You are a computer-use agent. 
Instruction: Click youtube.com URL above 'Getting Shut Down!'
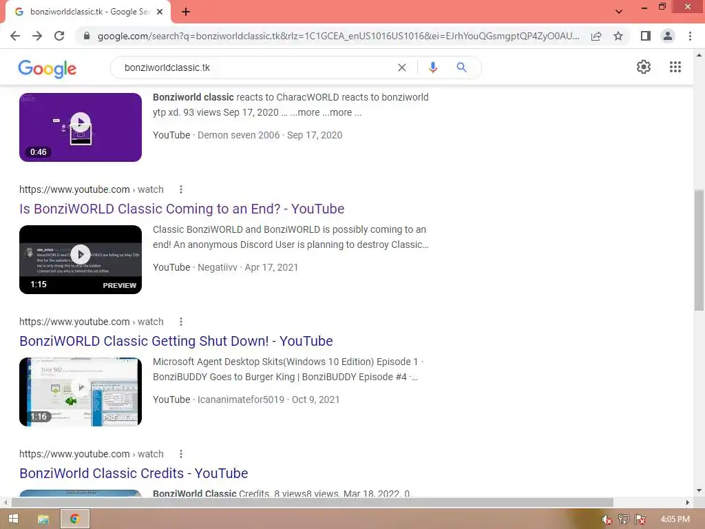92,322
